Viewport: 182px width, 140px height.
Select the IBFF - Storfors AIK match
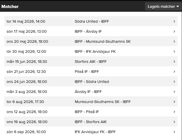[91, 122]
